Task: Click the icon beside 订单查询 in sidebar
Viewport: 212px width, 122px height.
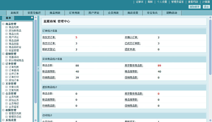Action: 6,71
